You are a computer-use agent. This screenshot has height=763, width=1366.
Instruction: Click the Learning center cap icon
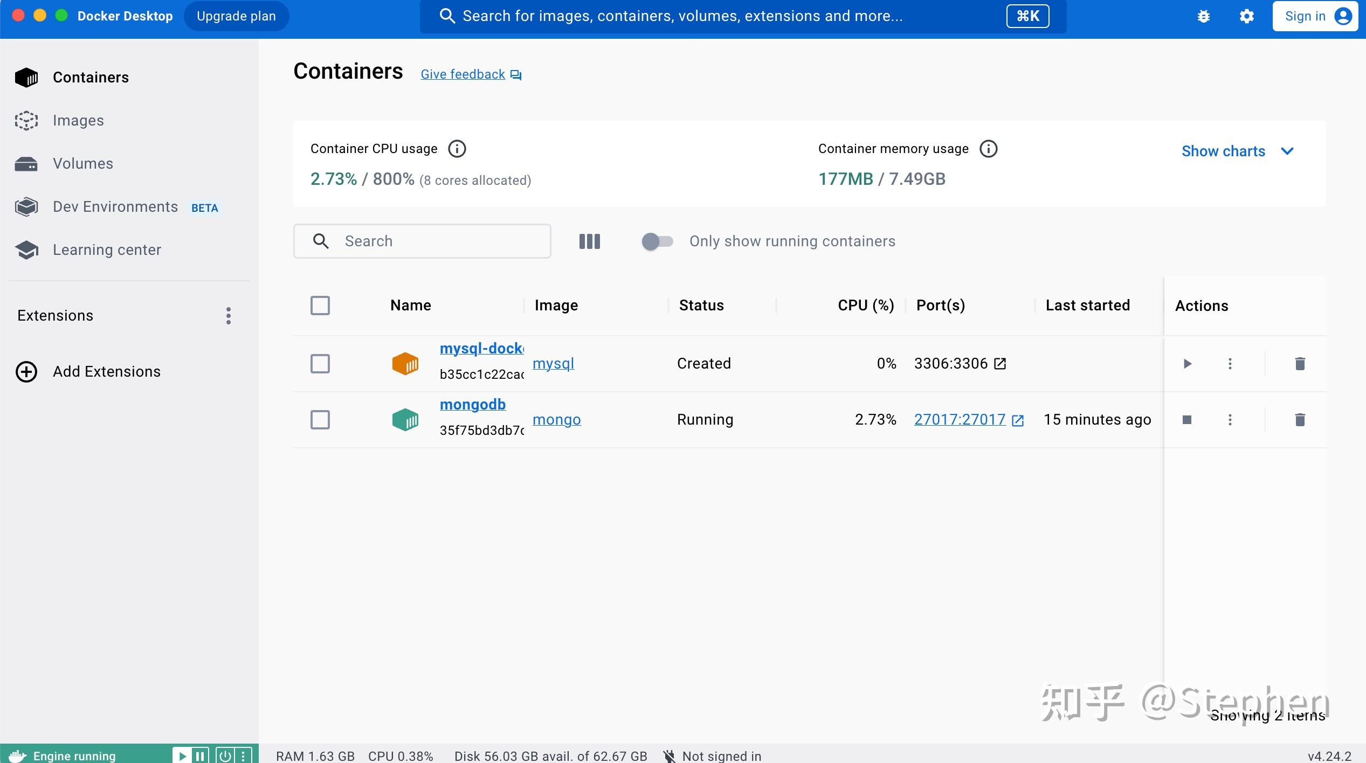click(x=26, y=250)
